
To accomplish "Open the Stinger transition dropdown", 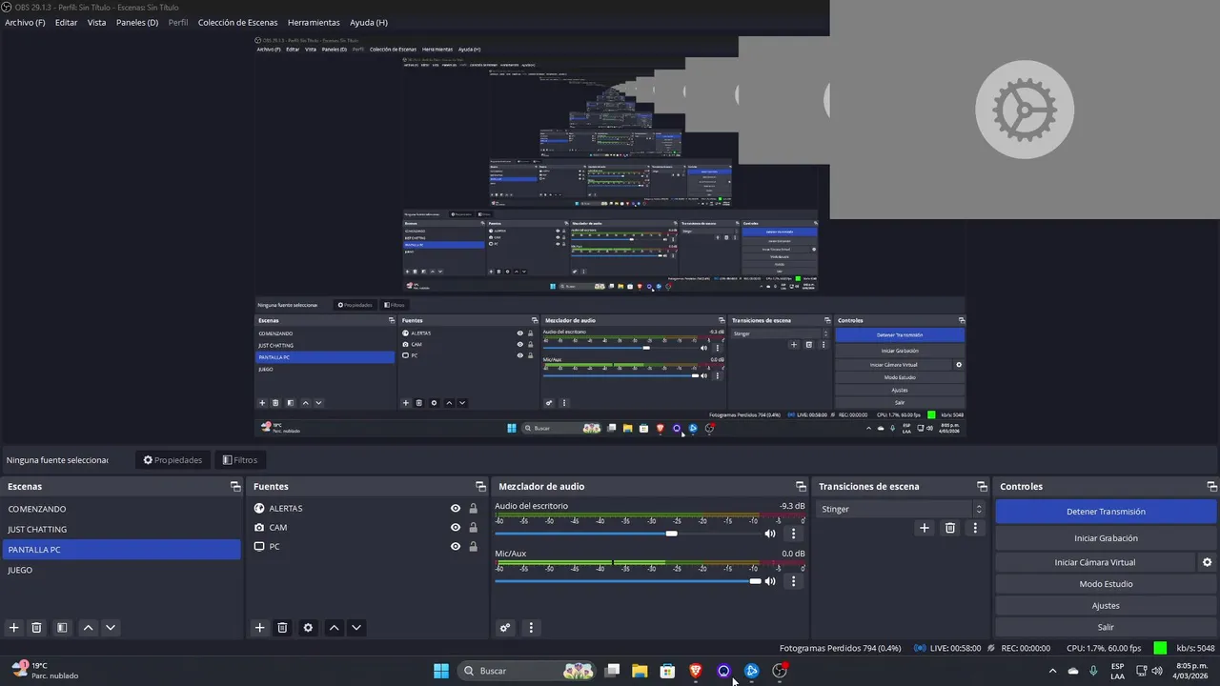I will [901, 509].
